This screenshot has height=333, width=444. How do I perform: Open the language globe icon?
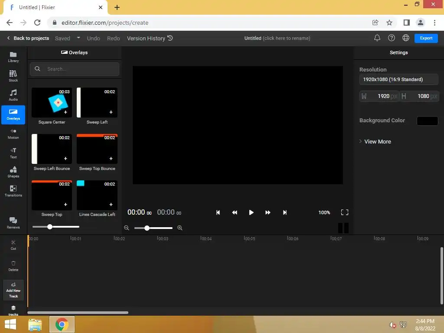click(x=406, y=38)
